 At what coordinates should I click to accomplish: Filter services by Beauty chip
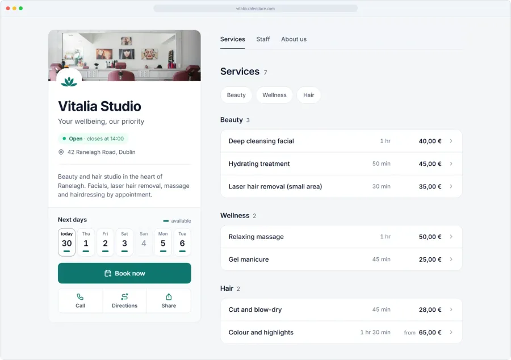pyautogui.click(x=236, y=95)
